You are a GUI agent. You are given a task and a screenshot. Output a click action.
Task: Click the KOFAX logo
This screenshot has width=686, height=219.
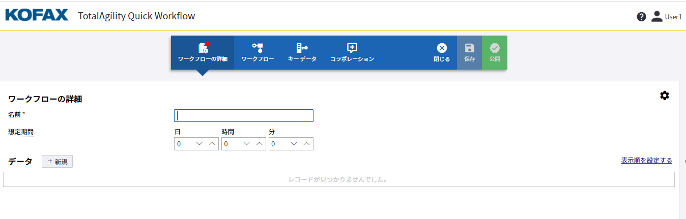37,15
